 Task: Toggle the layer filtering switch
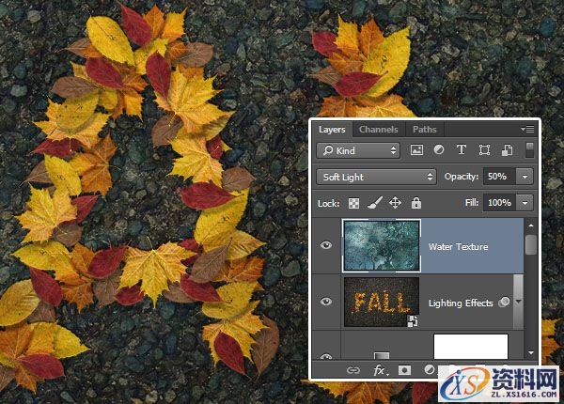[x=529, y=150]
